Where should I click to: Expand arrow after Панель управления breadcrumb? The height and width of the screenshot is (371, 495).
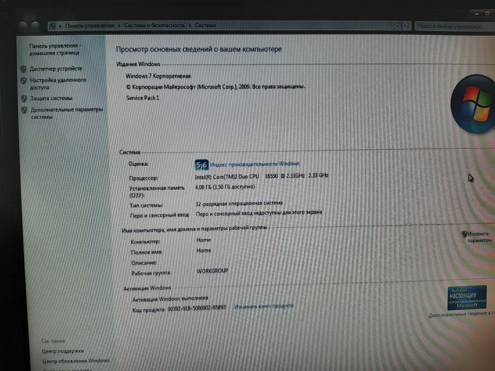[119, 26]
